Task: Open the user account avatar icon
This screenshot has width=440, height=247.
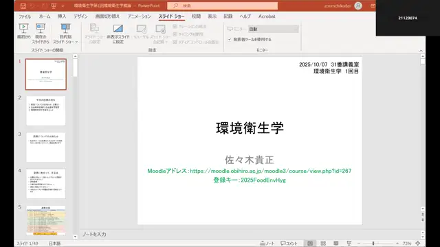Action: point(358,5)
